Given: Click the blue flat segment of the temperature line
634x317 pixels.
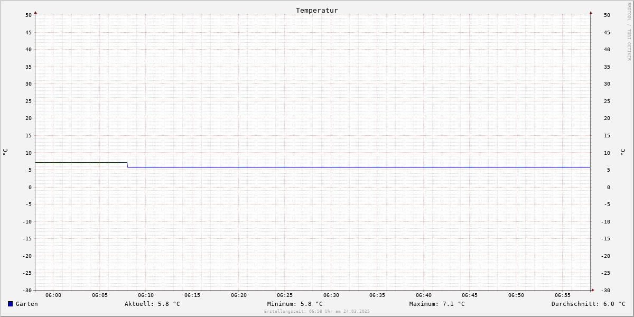Looking at the screenshot, I should pyautogui.click(x=359, y=167).
